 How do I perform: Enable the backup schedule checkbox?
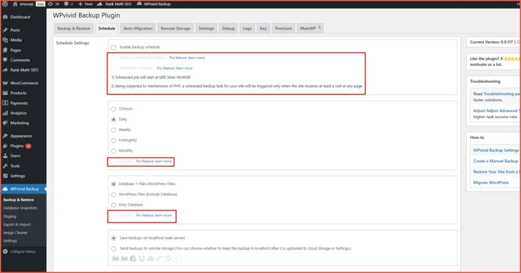(x=114, y=47)
